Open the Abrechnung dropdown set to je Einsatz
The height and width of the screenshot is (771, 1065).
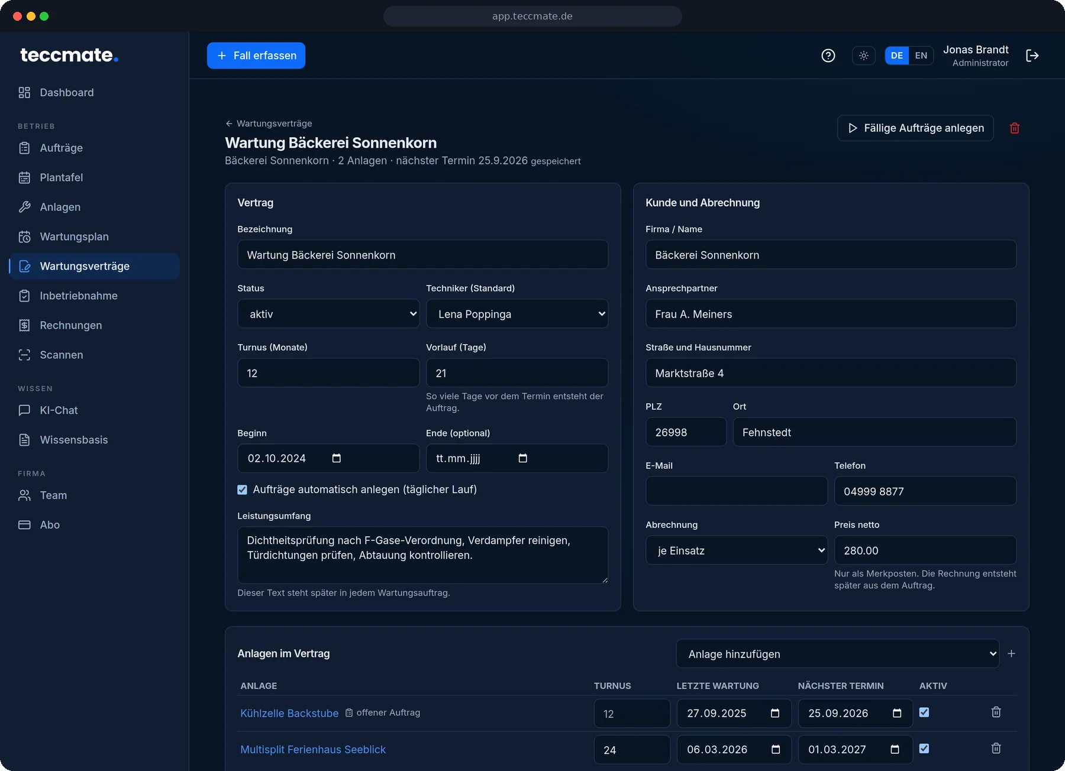click(737, 550)
